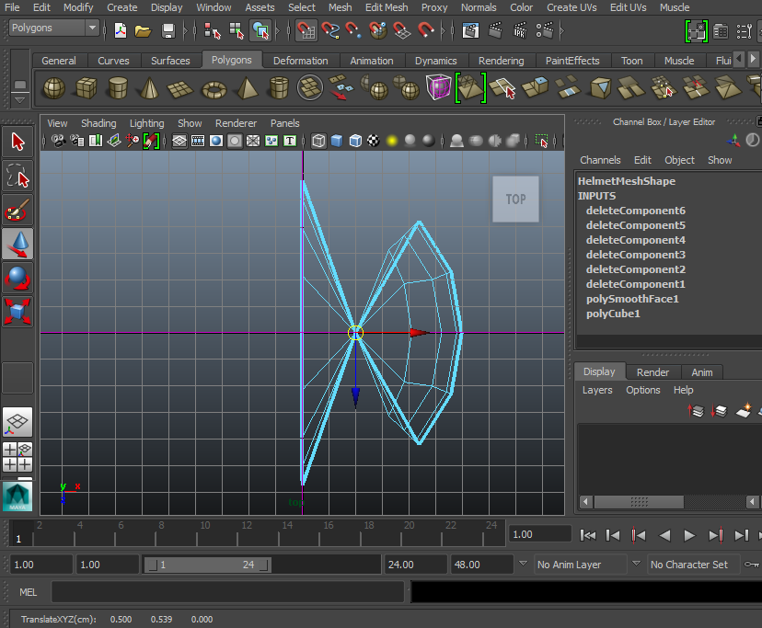This screenshot has width=762, height=628.
Task: Switch to the Deformation shelf tab
Action: coord(300,61)
